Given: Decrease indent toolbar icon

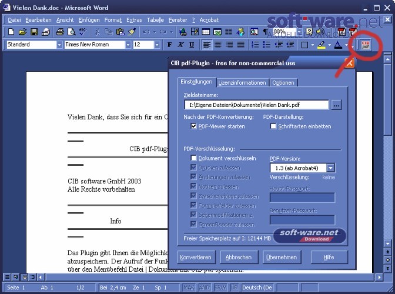Looking at the screenshot, I should [279, 45].
